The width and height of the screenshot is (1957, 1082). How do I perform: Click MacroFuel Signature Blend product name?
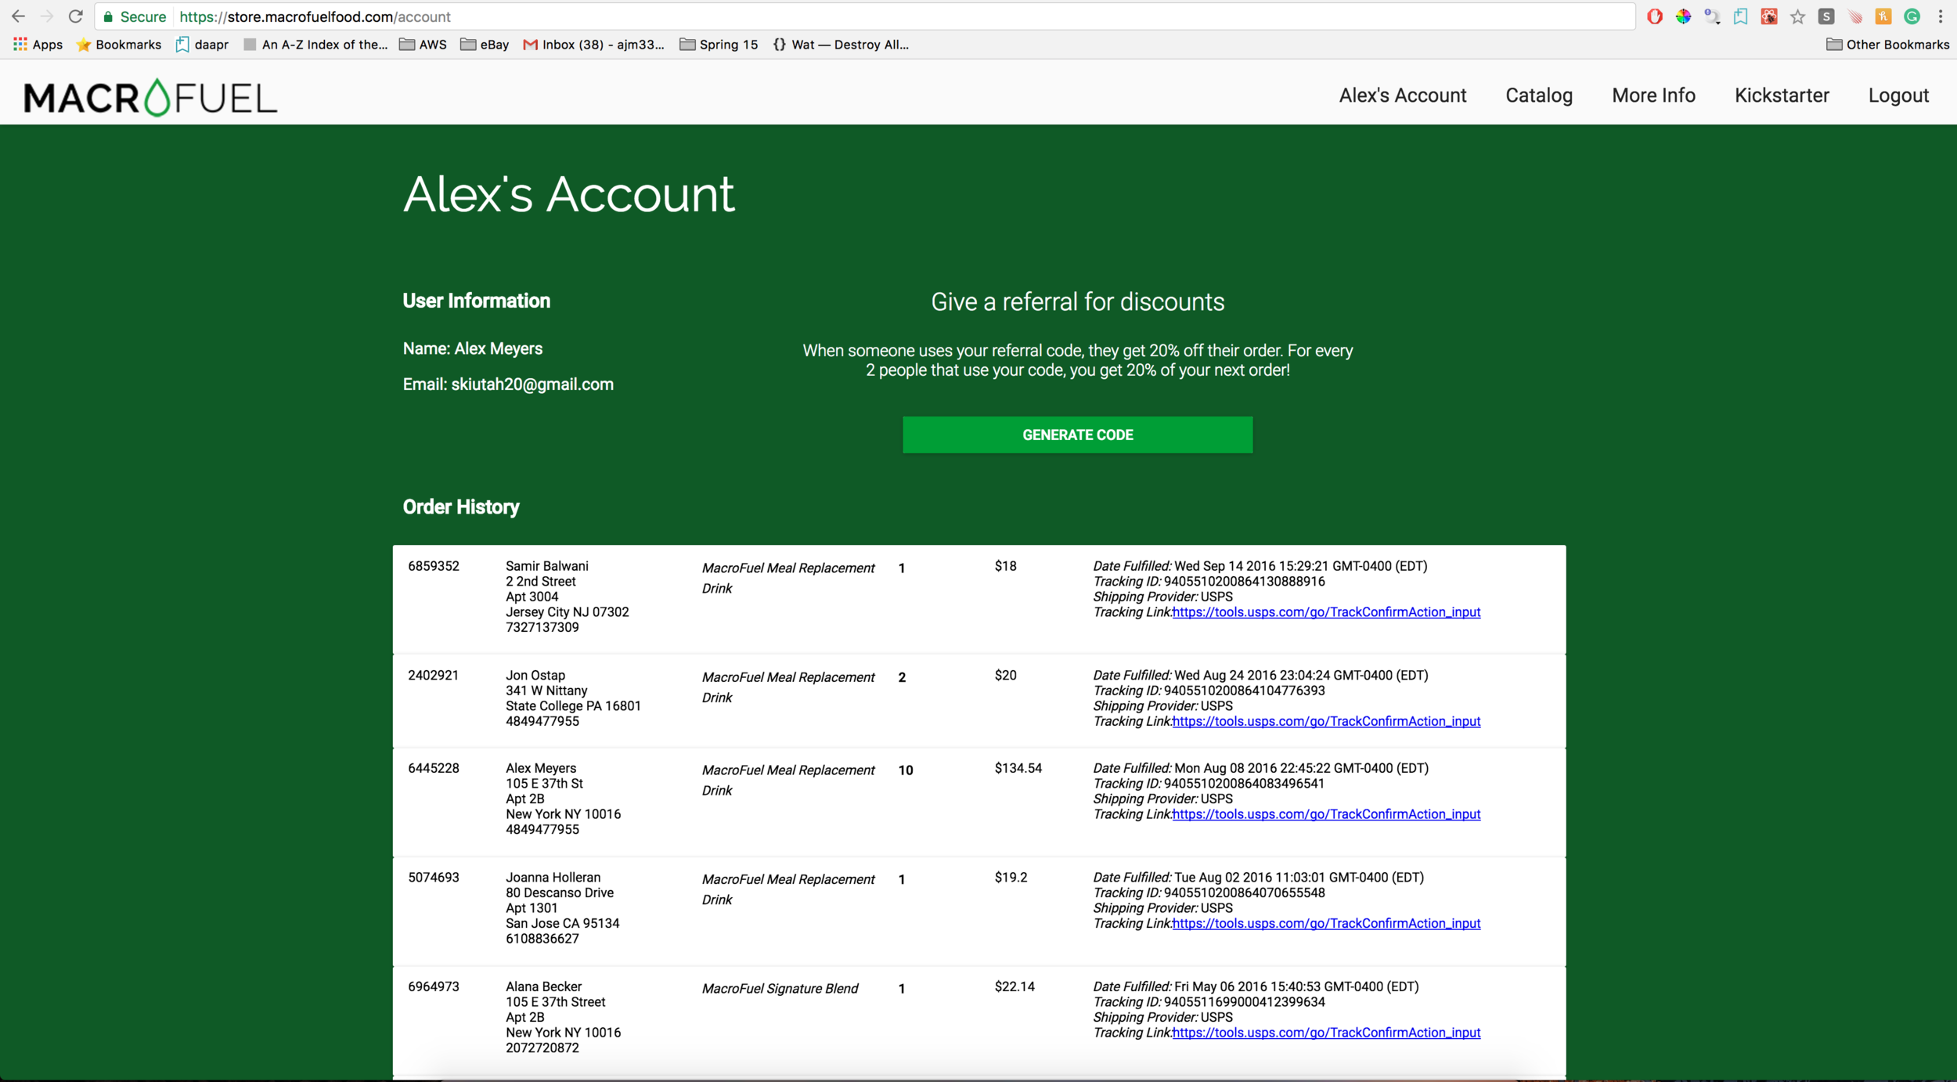pyautogui.click(x=780, y=989)
